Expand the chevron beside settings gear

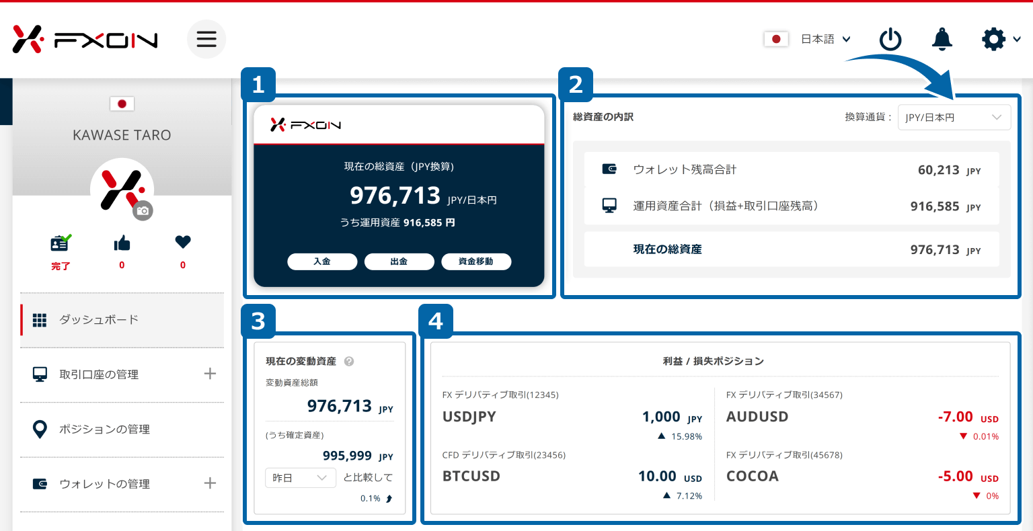pyautogui.click(x=1016, y=40)
